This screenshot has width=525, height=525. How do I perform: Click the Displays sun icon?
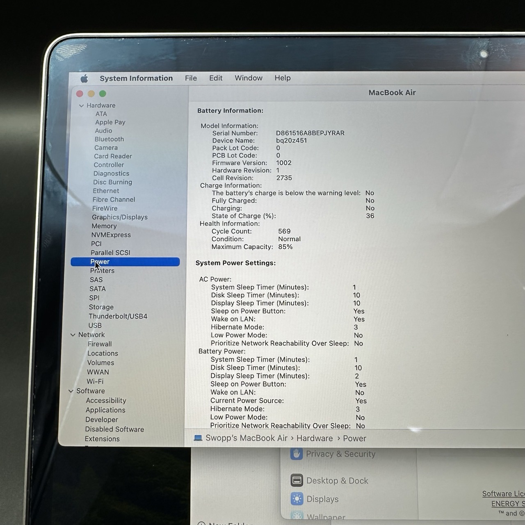click(297, 499)
